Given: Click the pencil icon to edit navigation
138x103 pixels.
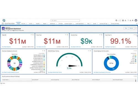Looking at the screenshot, I should tap(137, 24).
